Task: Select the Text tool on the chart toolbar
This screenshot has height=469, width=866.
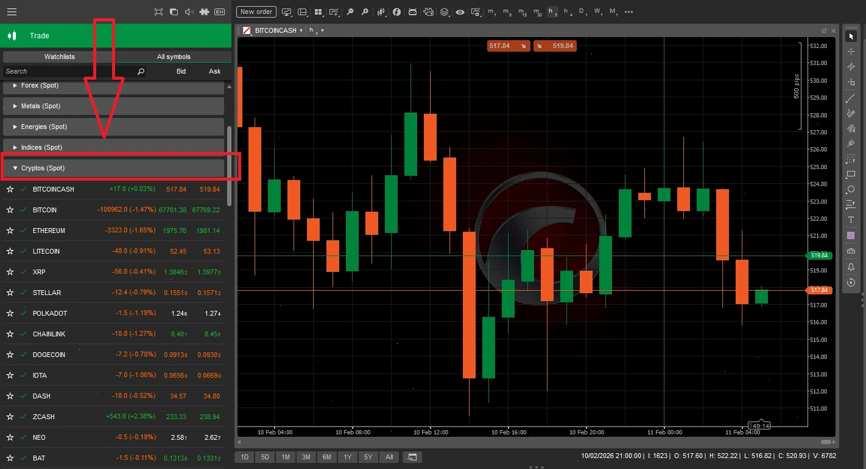Action: tap(851, 220)
